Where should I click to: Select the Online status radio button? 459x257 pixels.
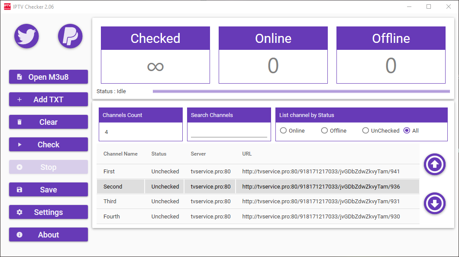(x=283, y=131)
